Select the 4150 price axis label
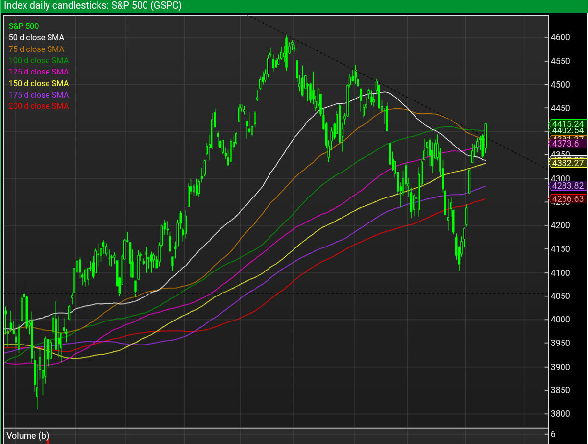The image size is (588, 444). tap(560, 249)
